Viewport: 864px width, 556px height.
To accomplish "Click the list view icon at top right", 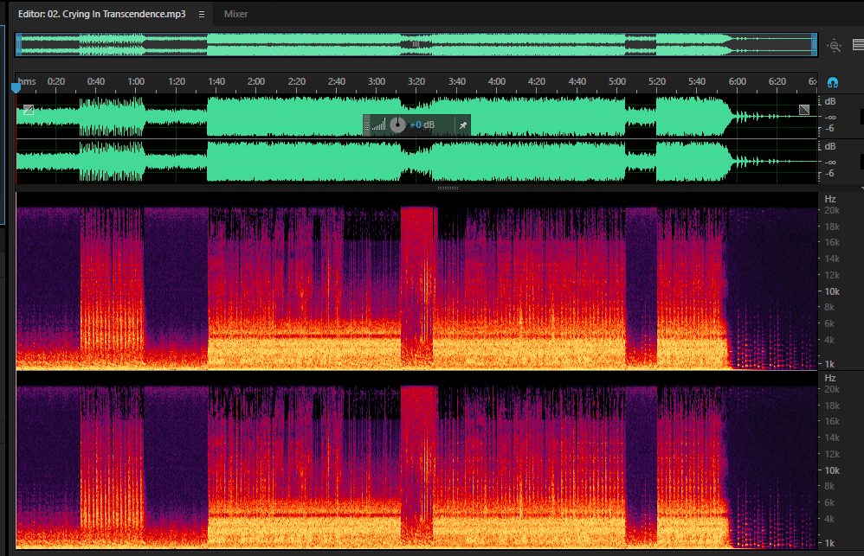I will [x=858, y=45].
